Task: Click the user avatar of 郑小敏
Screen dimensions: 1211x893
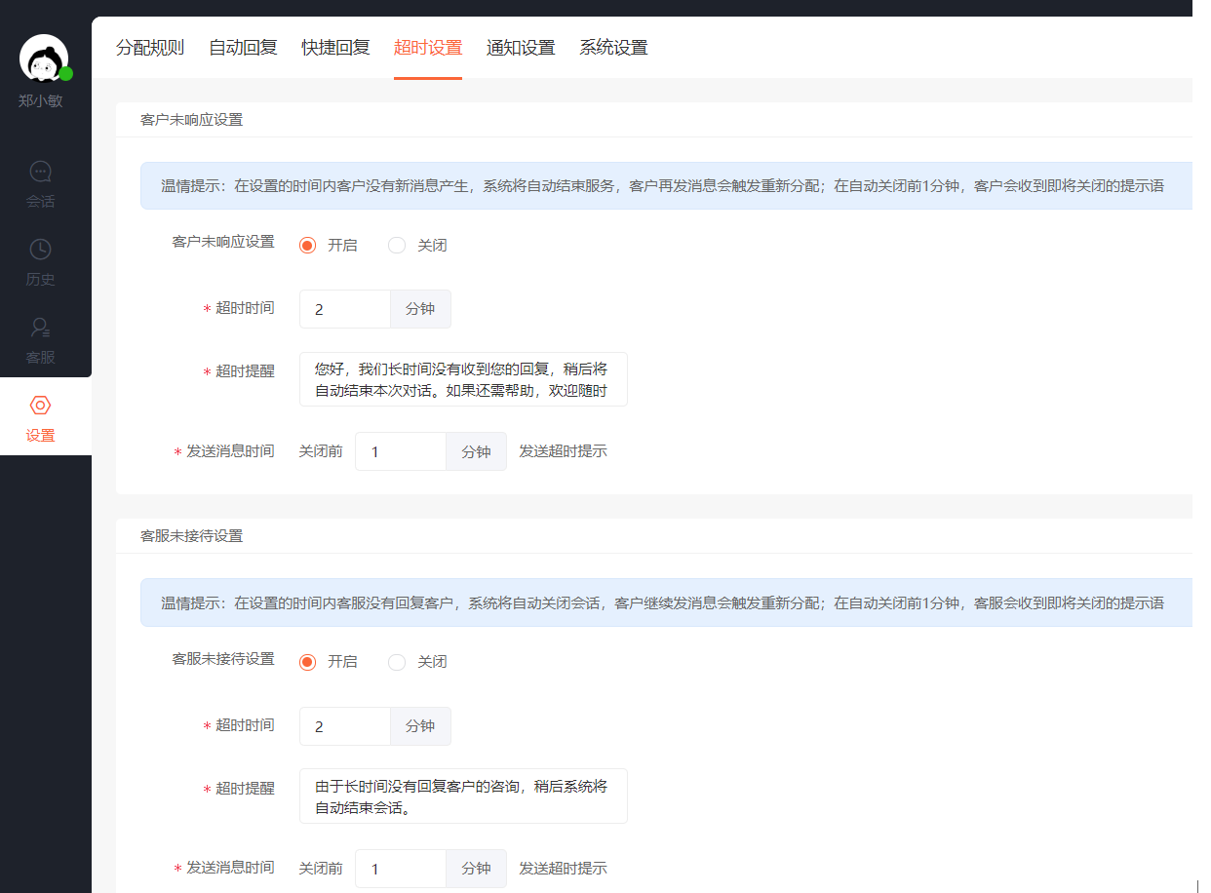Action: [x=44, y=58]
